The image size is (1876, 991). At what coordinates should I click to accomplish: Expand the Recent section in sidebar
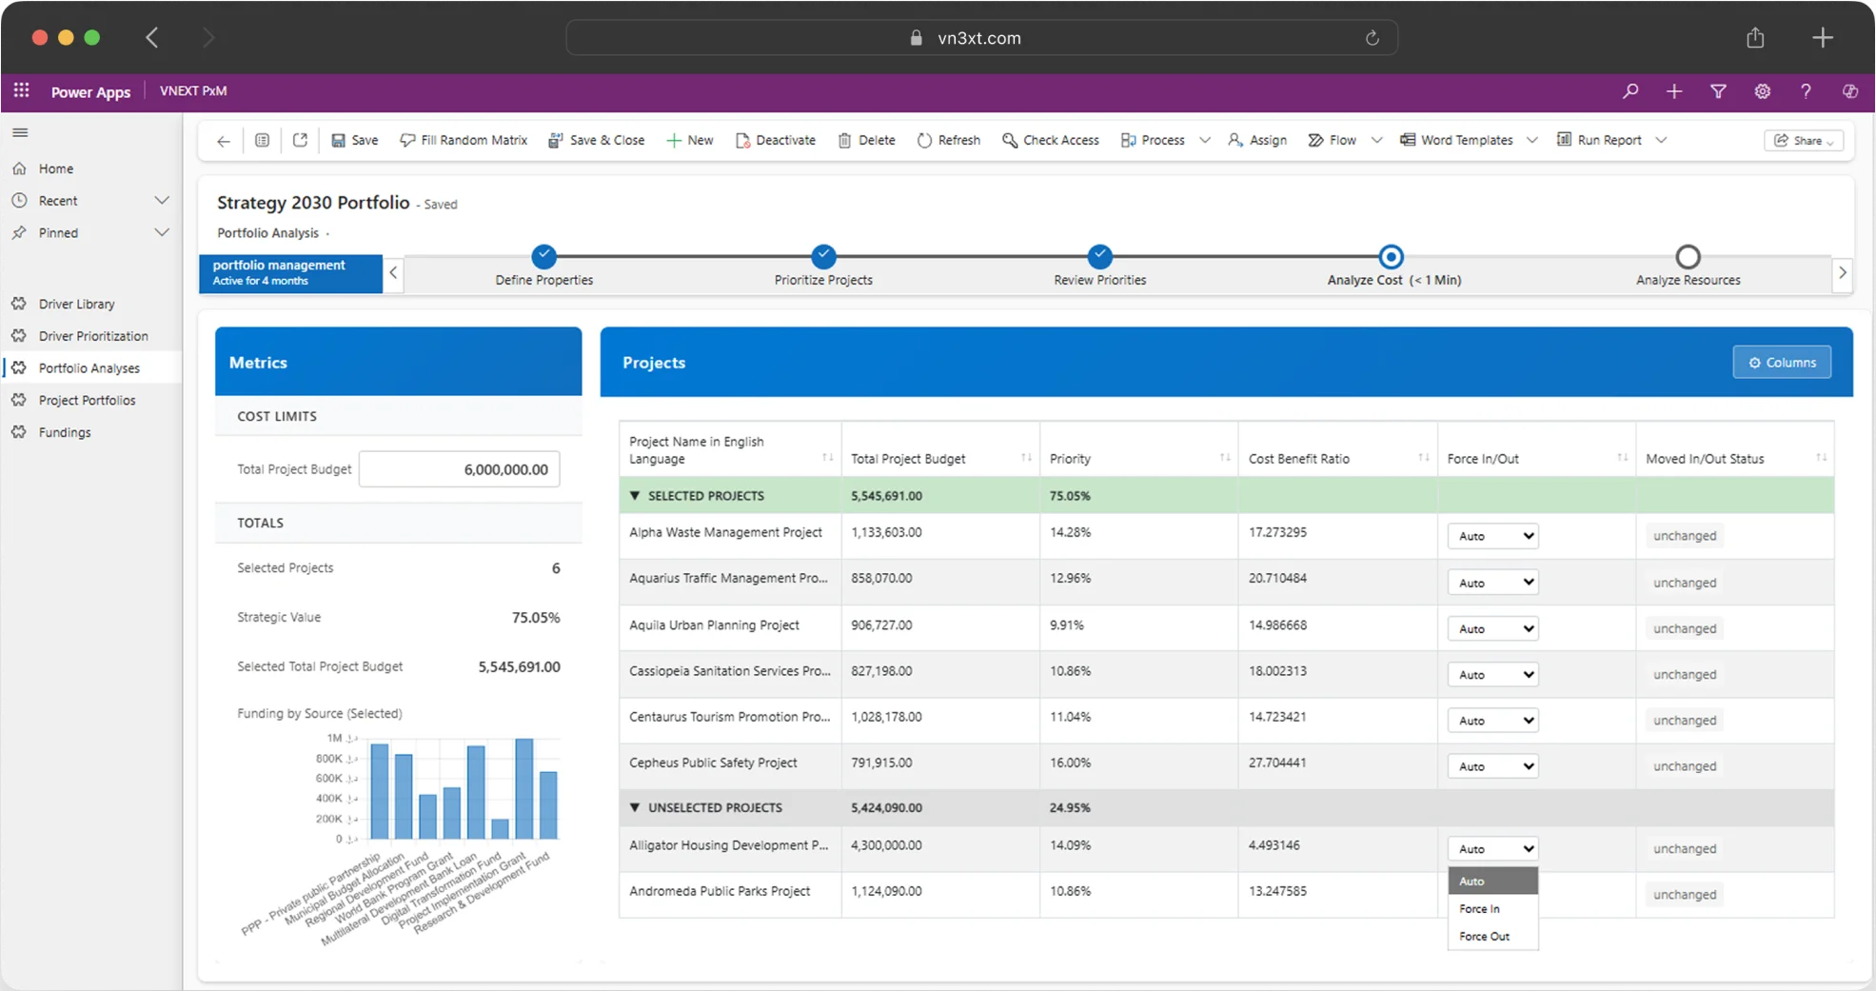coord(161,201)
